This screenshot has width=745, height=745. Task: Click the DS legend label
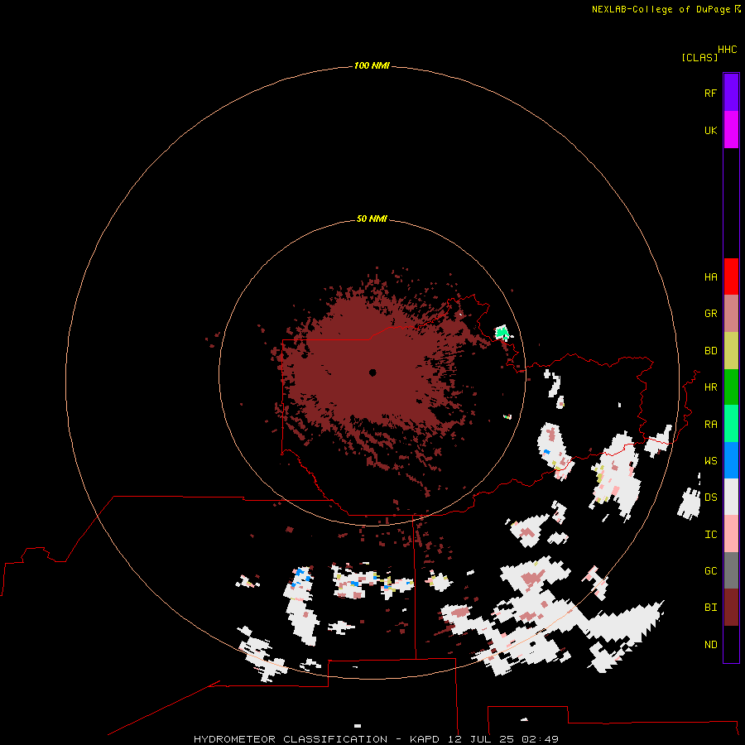[710, 497]
